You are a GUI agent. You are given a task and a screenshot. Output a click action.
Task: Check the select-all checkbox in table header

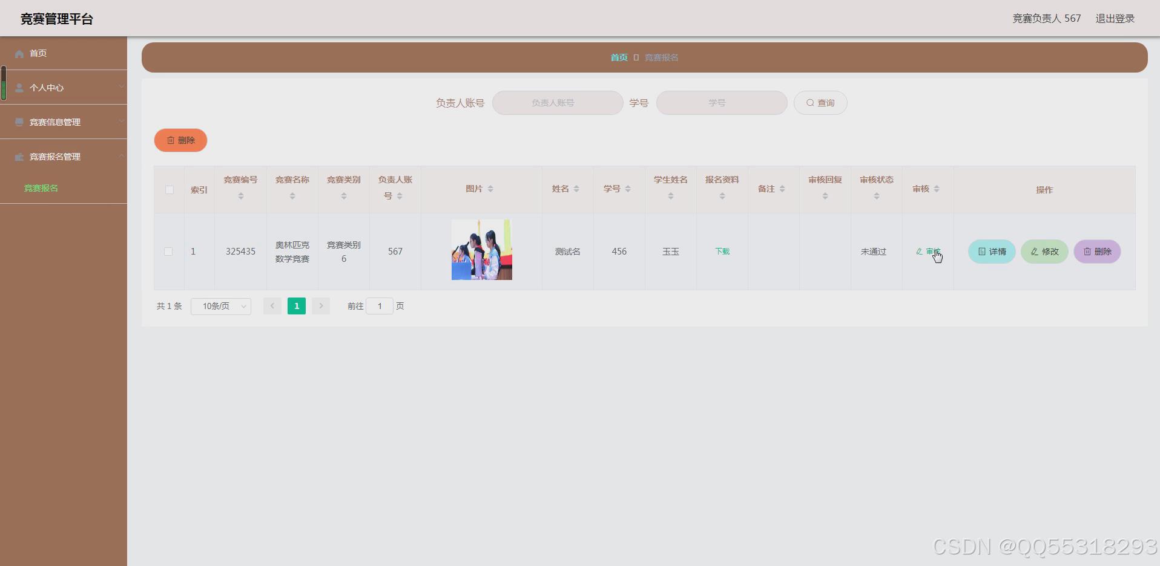point(170,190)
